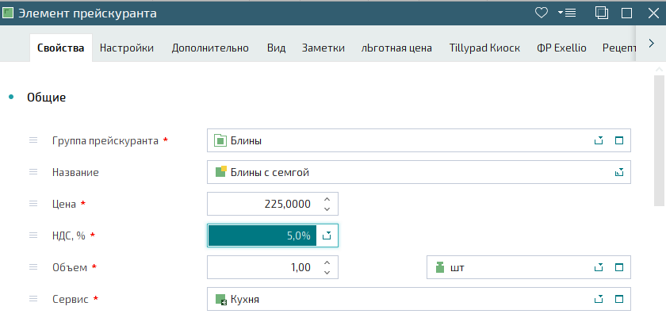This screenshot has height=314, width=666.
Task: Decrease Объем value with down arrow
Action: click(327, 272)
